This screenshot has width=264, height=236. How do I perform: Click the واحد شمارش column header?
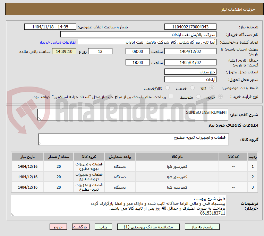120,157
